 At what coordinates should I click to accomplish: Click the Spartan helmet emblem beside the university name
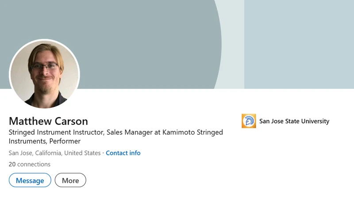(249, 121)
